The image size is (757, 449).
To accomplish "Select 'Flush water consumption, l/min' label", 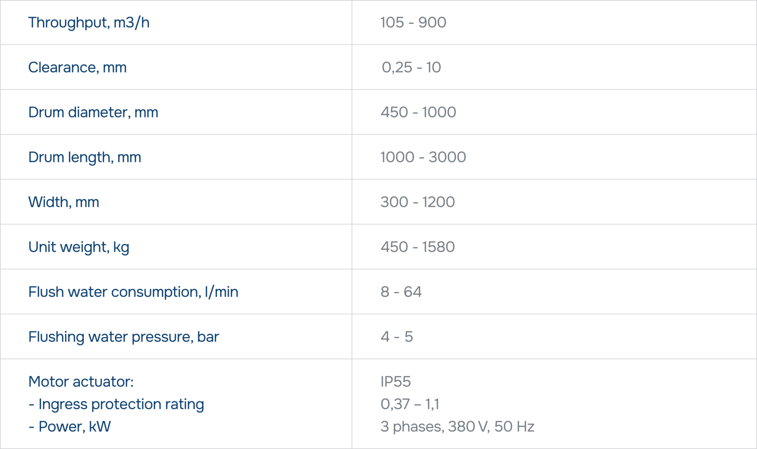I will click(133, 292).
